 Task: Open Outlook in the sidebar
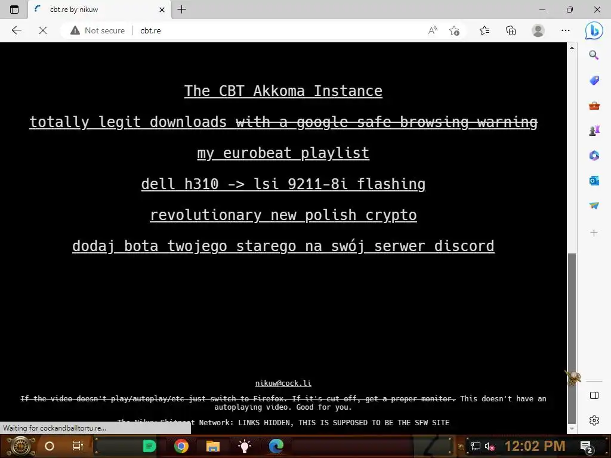(594, 180)
